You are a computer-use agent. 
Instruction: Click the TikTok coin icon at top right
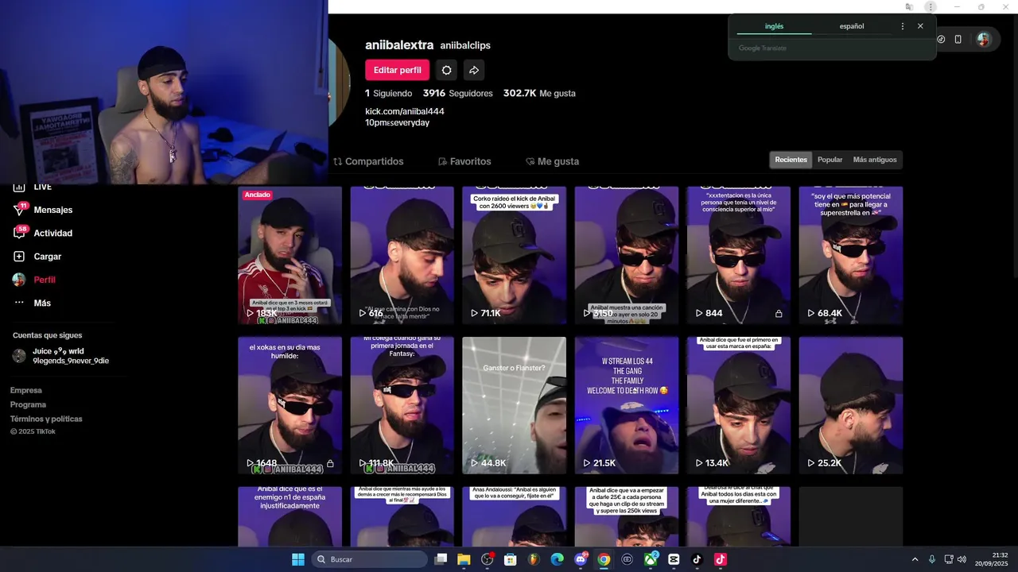(941, 39)
